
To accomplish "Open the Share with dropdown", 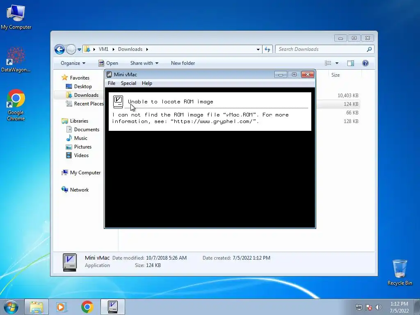I will click(144, 63).
